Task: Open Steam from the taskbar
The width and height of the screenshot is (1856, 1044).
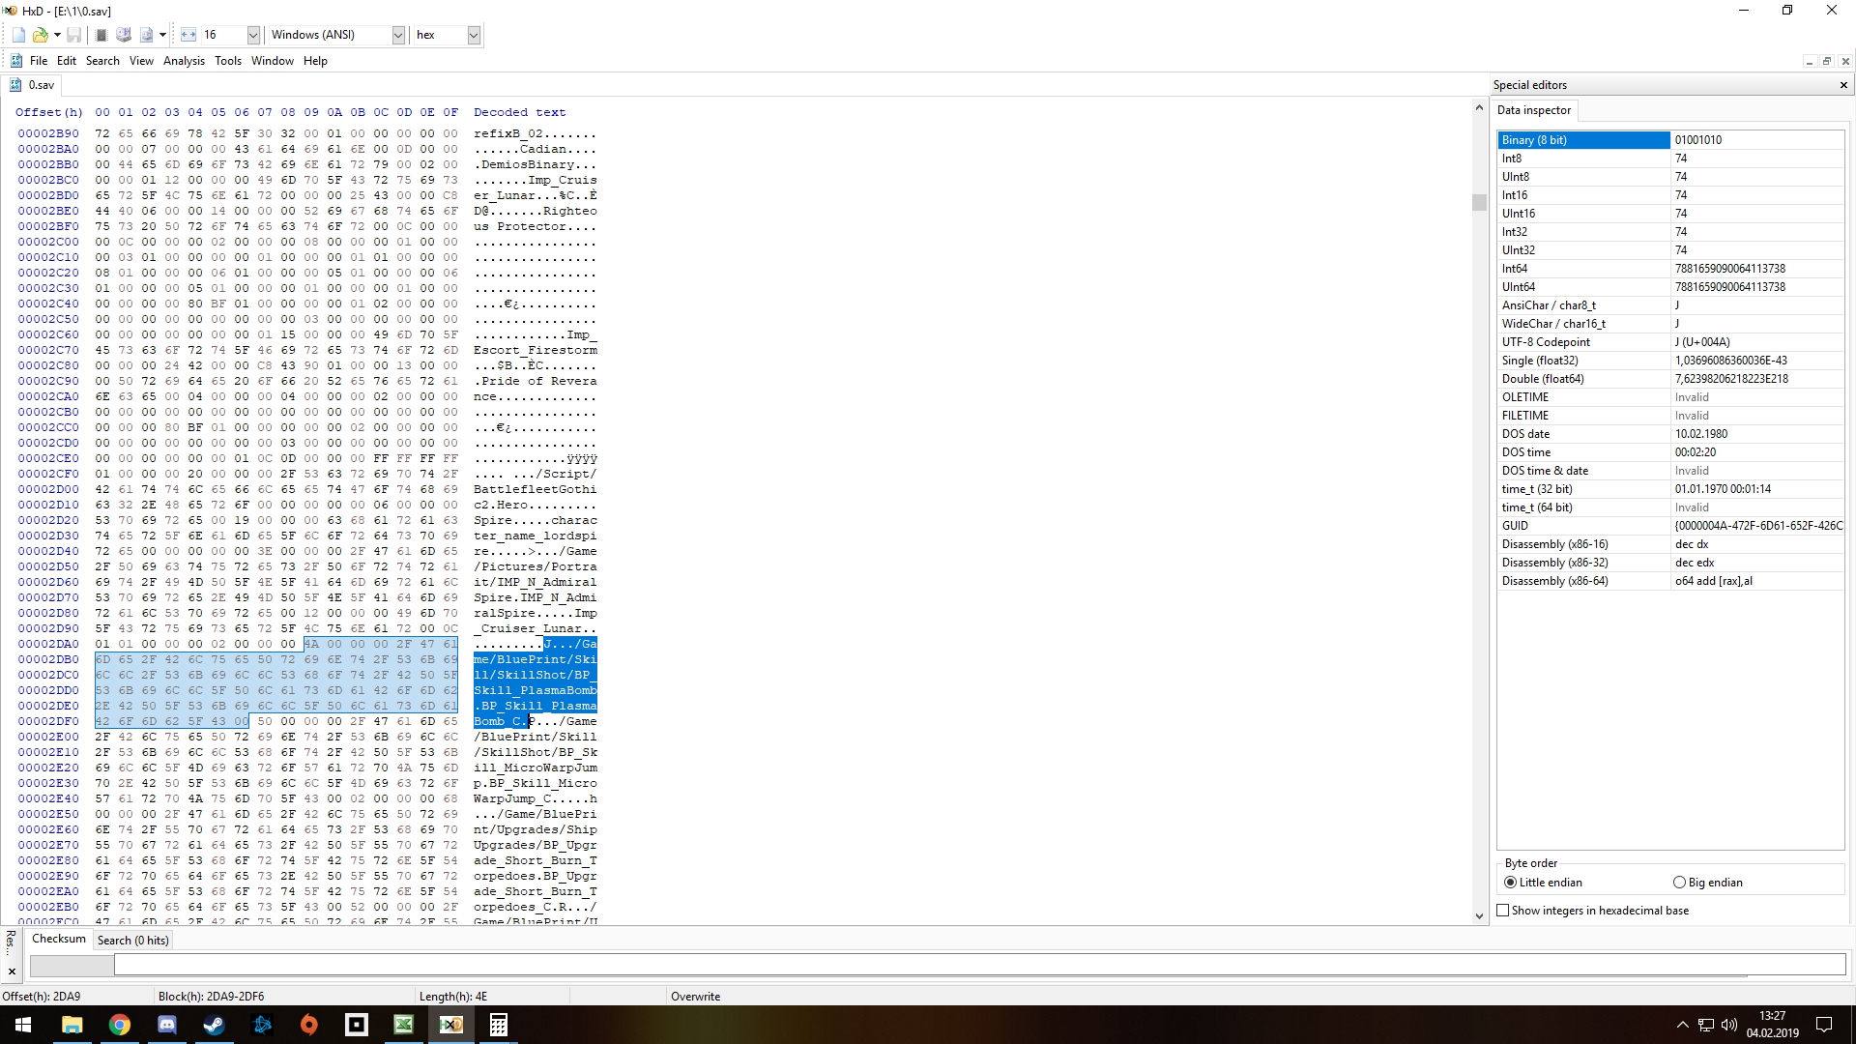Action: click(214, 1025)
